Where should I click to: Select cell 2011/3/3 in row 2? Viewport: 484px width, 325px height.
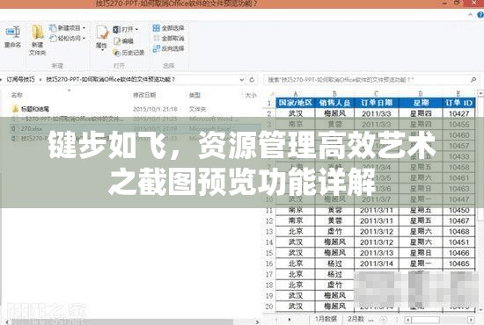(377, 113)
